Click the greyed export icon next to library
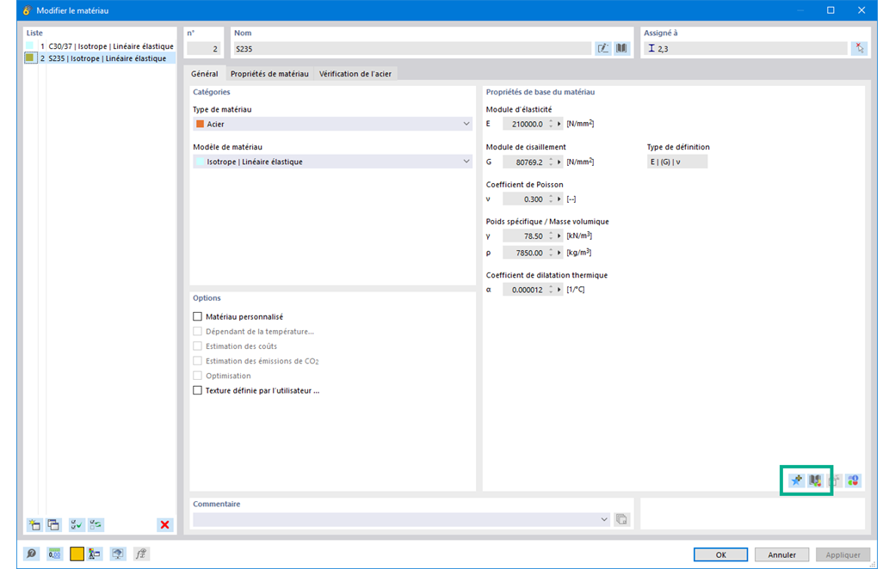895x569 pixels. click(835, 480)
